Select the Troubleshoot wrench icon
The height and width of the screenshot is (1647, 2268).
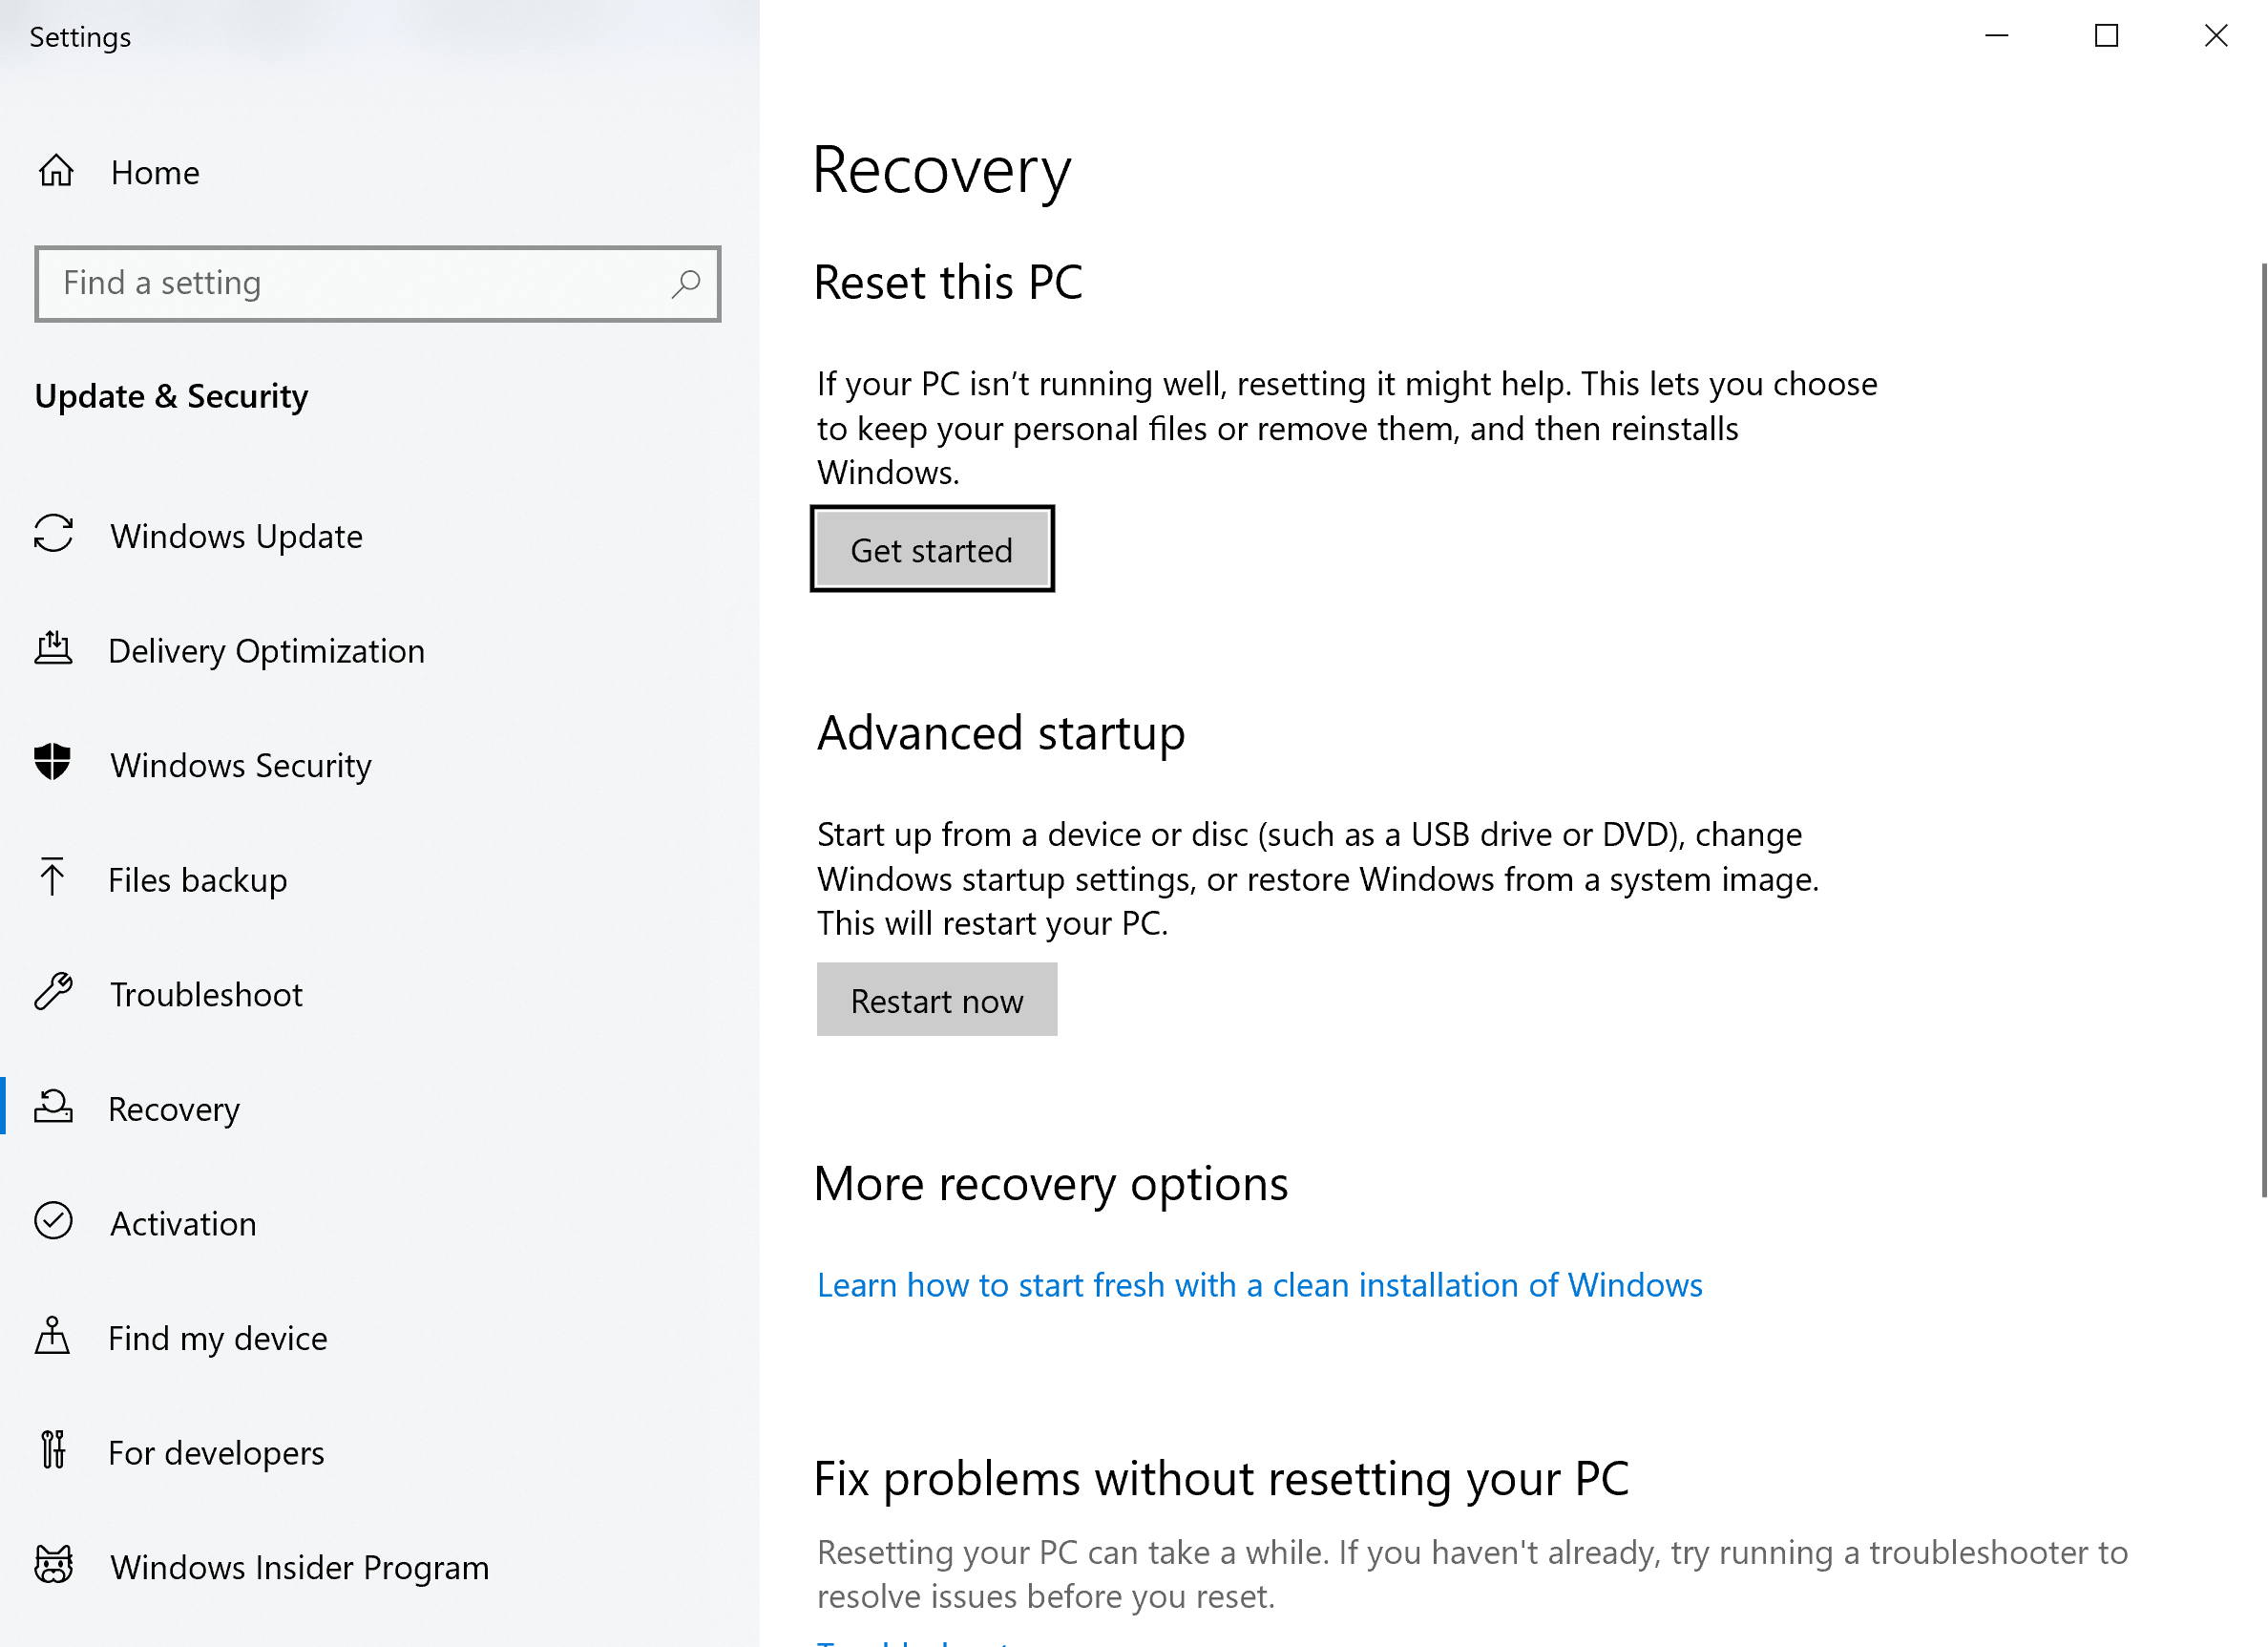click(x=53, y=993)
